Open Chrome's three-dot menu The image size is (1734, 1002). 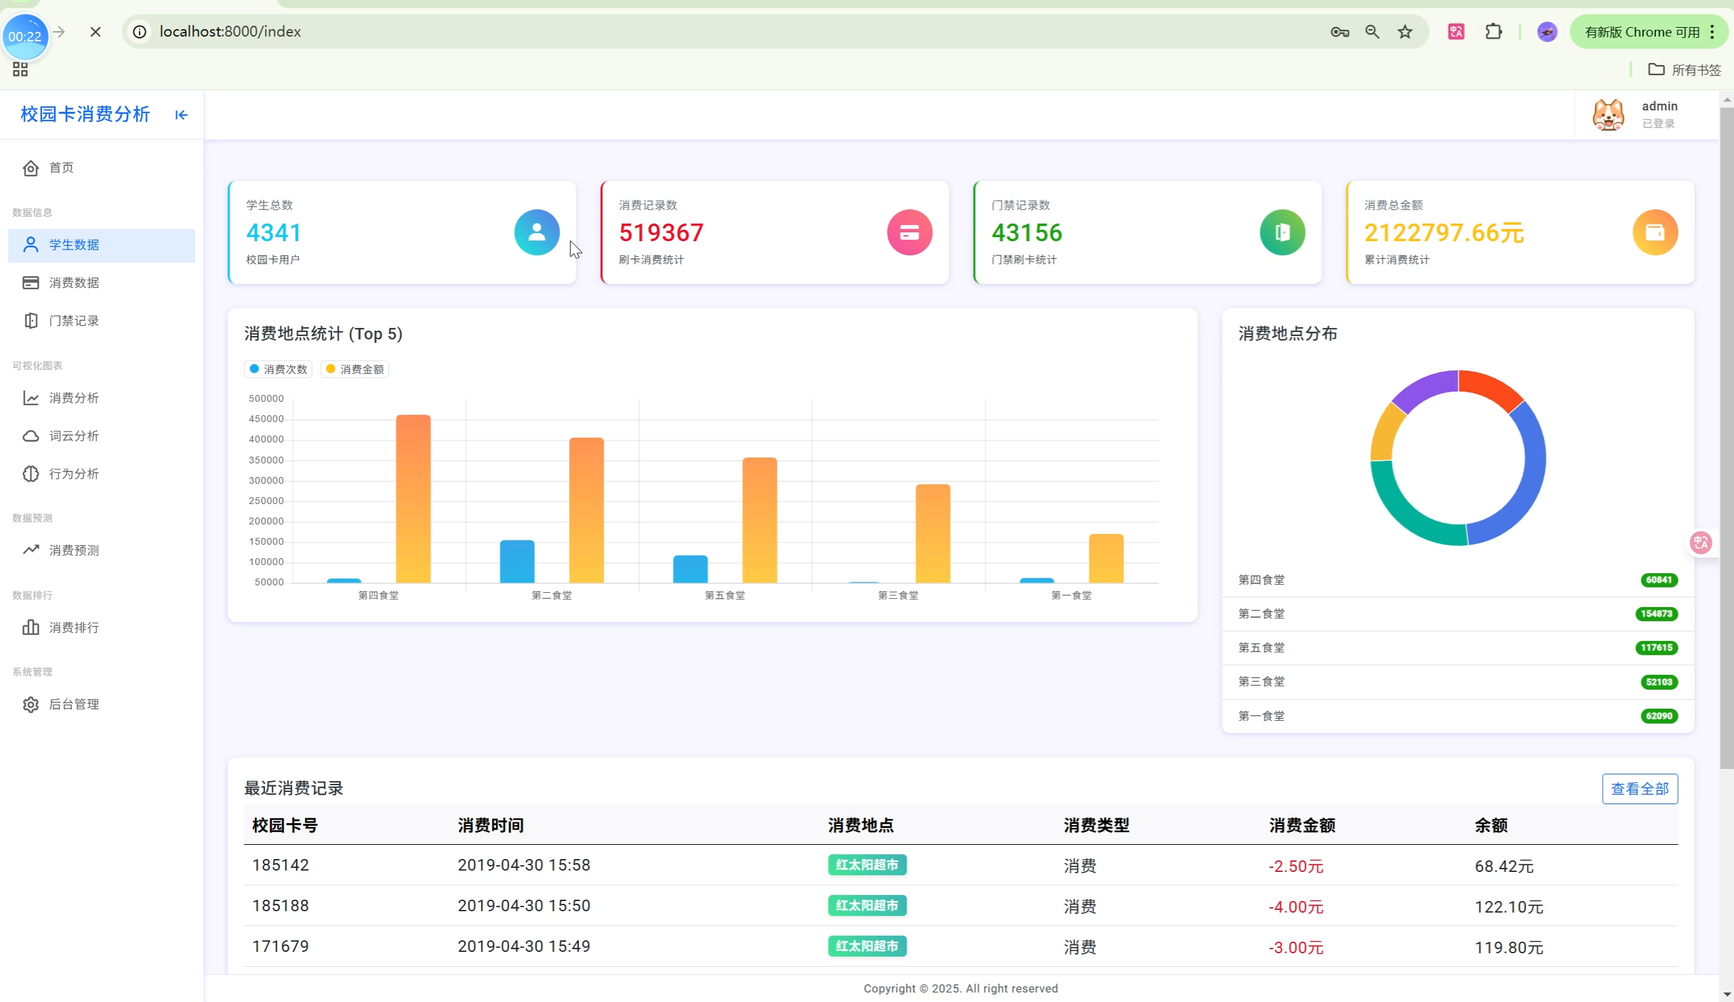click(1712, 32)
